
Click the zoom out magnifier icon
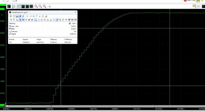coord(40,6)
